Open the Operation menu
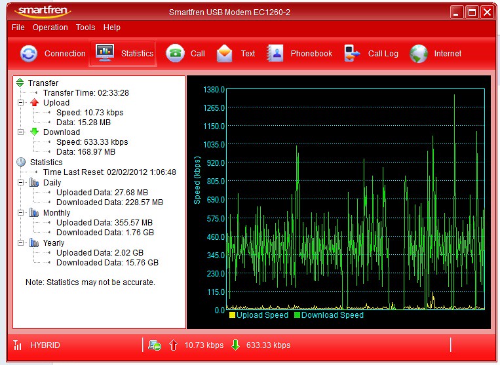The image size is (500, 365). (x=50, y=28)
